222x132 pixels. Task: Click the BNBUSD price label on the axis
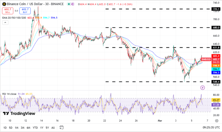pos(206,59)
